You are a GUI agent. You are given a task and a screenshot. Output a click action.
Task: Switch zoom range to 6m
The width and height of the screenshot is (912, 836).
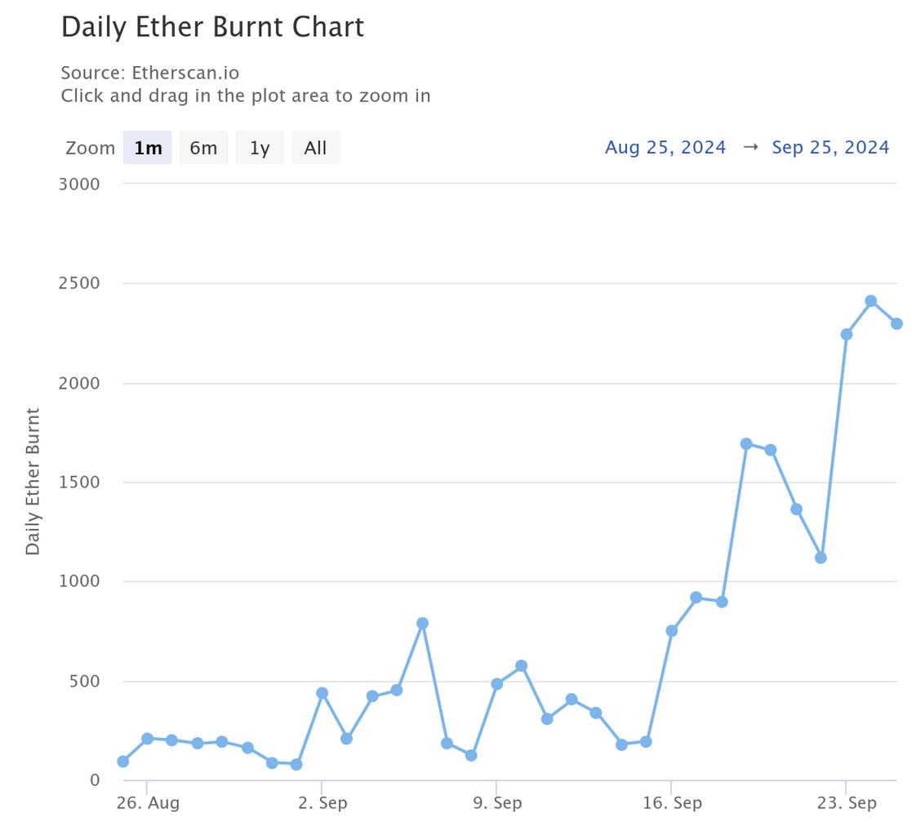tap(203, 148)
